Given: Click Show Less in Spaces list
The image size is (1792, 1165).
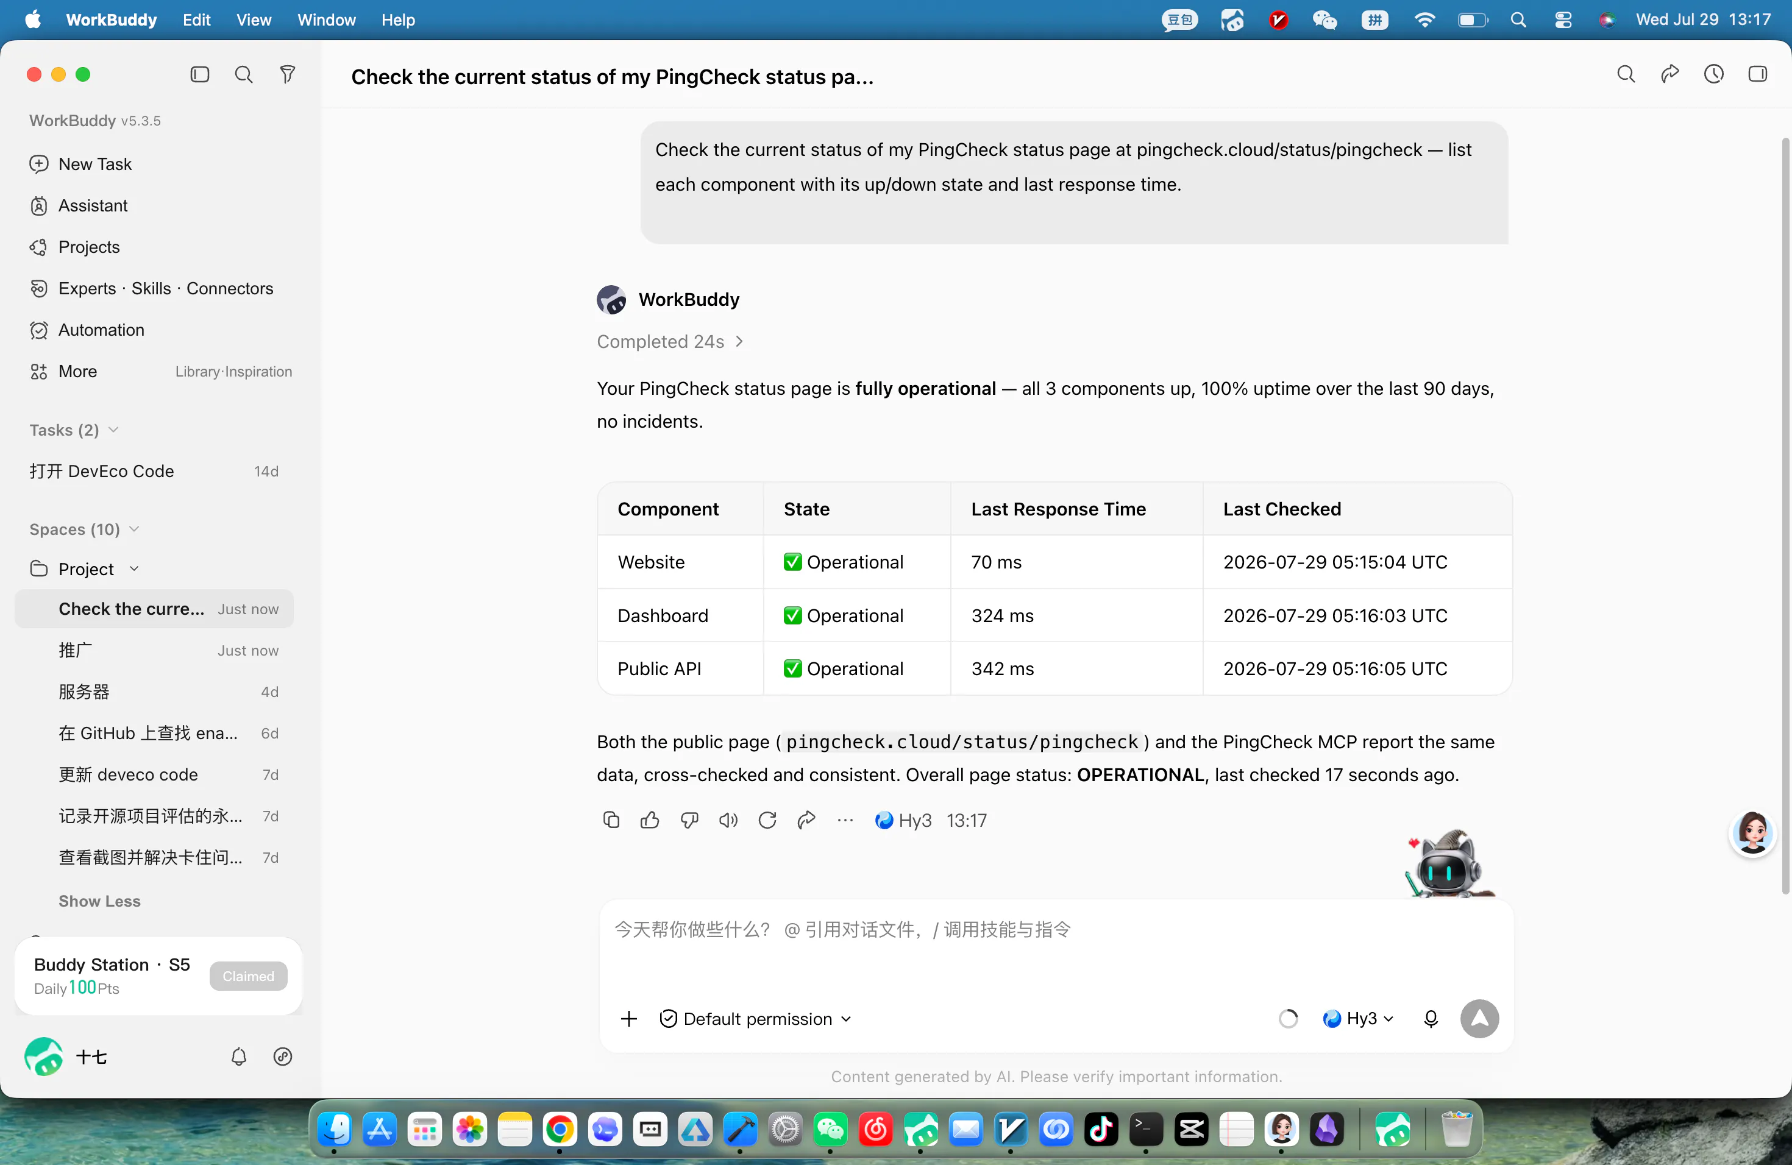Looking at the screenshot, I should click(99, 901).
